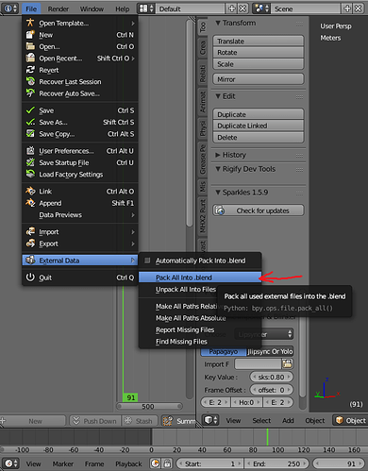The width and height of the screenshot is (368, 471).
Task: Click the Recover Last Session icon
Action: tap(30, 81)
